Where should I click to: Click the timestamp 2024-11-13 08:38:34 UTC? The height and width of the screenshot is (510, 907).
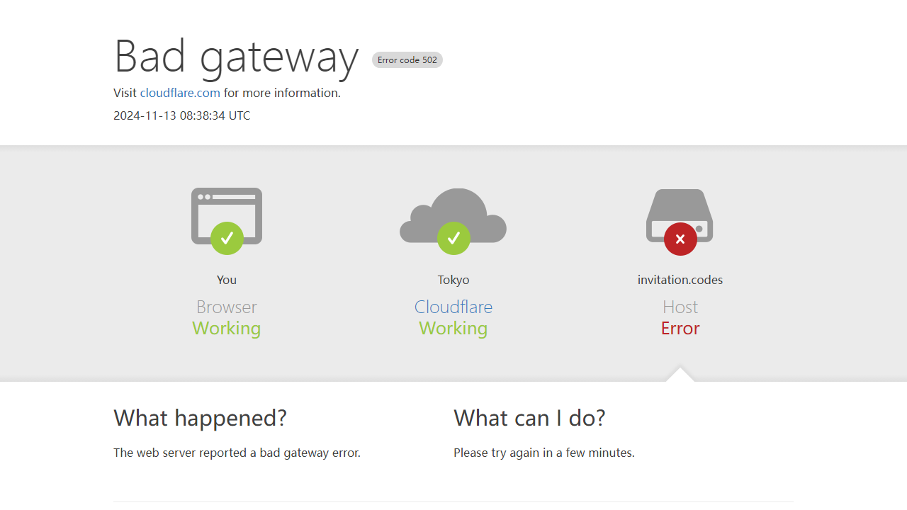[182, 115]
